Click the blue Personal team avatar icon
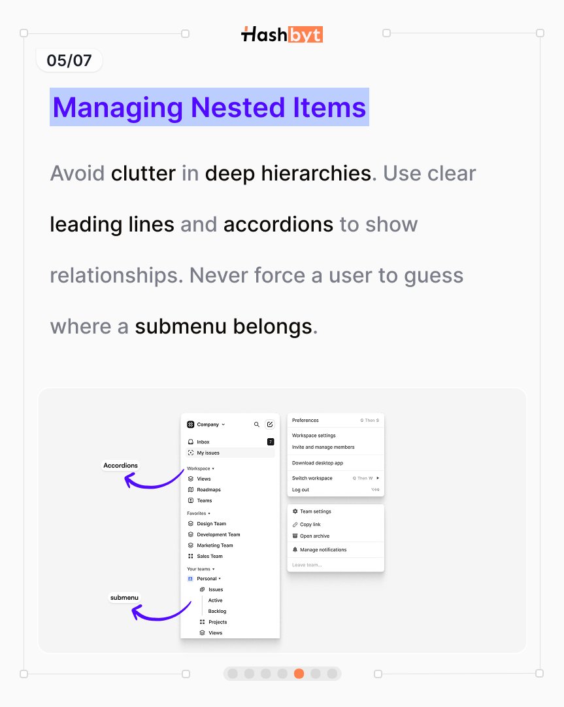 coord(190,579)
